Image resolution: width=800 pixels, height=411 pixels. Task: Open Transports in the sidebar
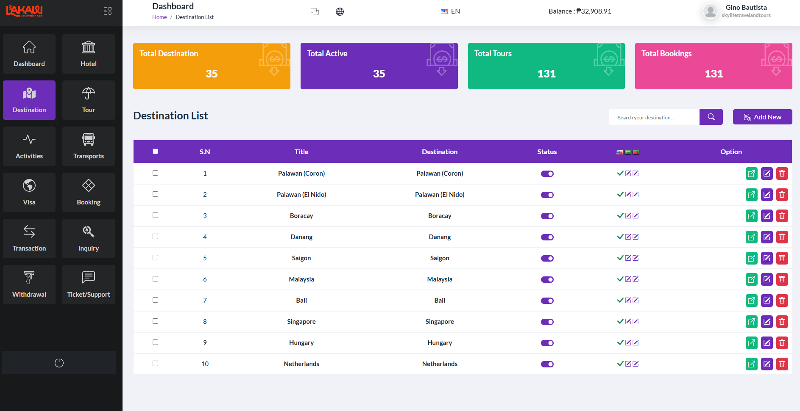[89, 146]
